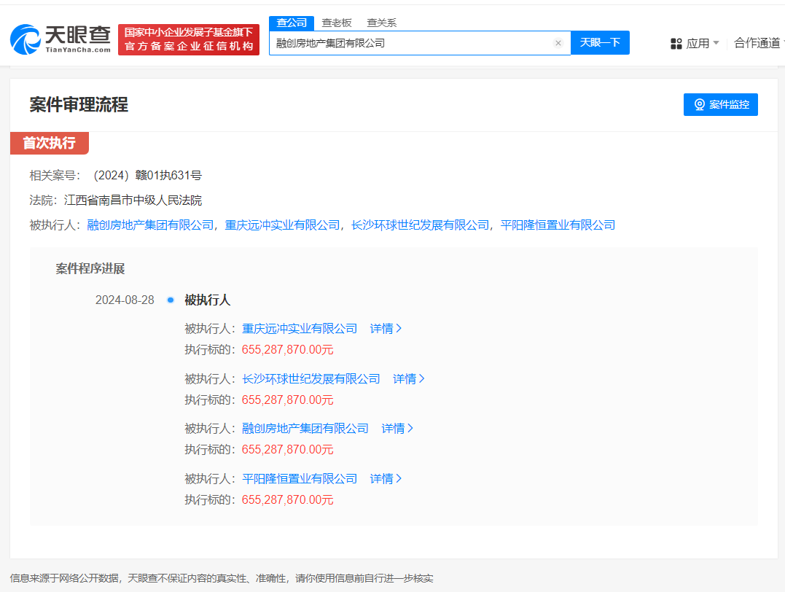Open 融创房地产集团有限公司 link in the top 被执行人 line

pos(150,225)
